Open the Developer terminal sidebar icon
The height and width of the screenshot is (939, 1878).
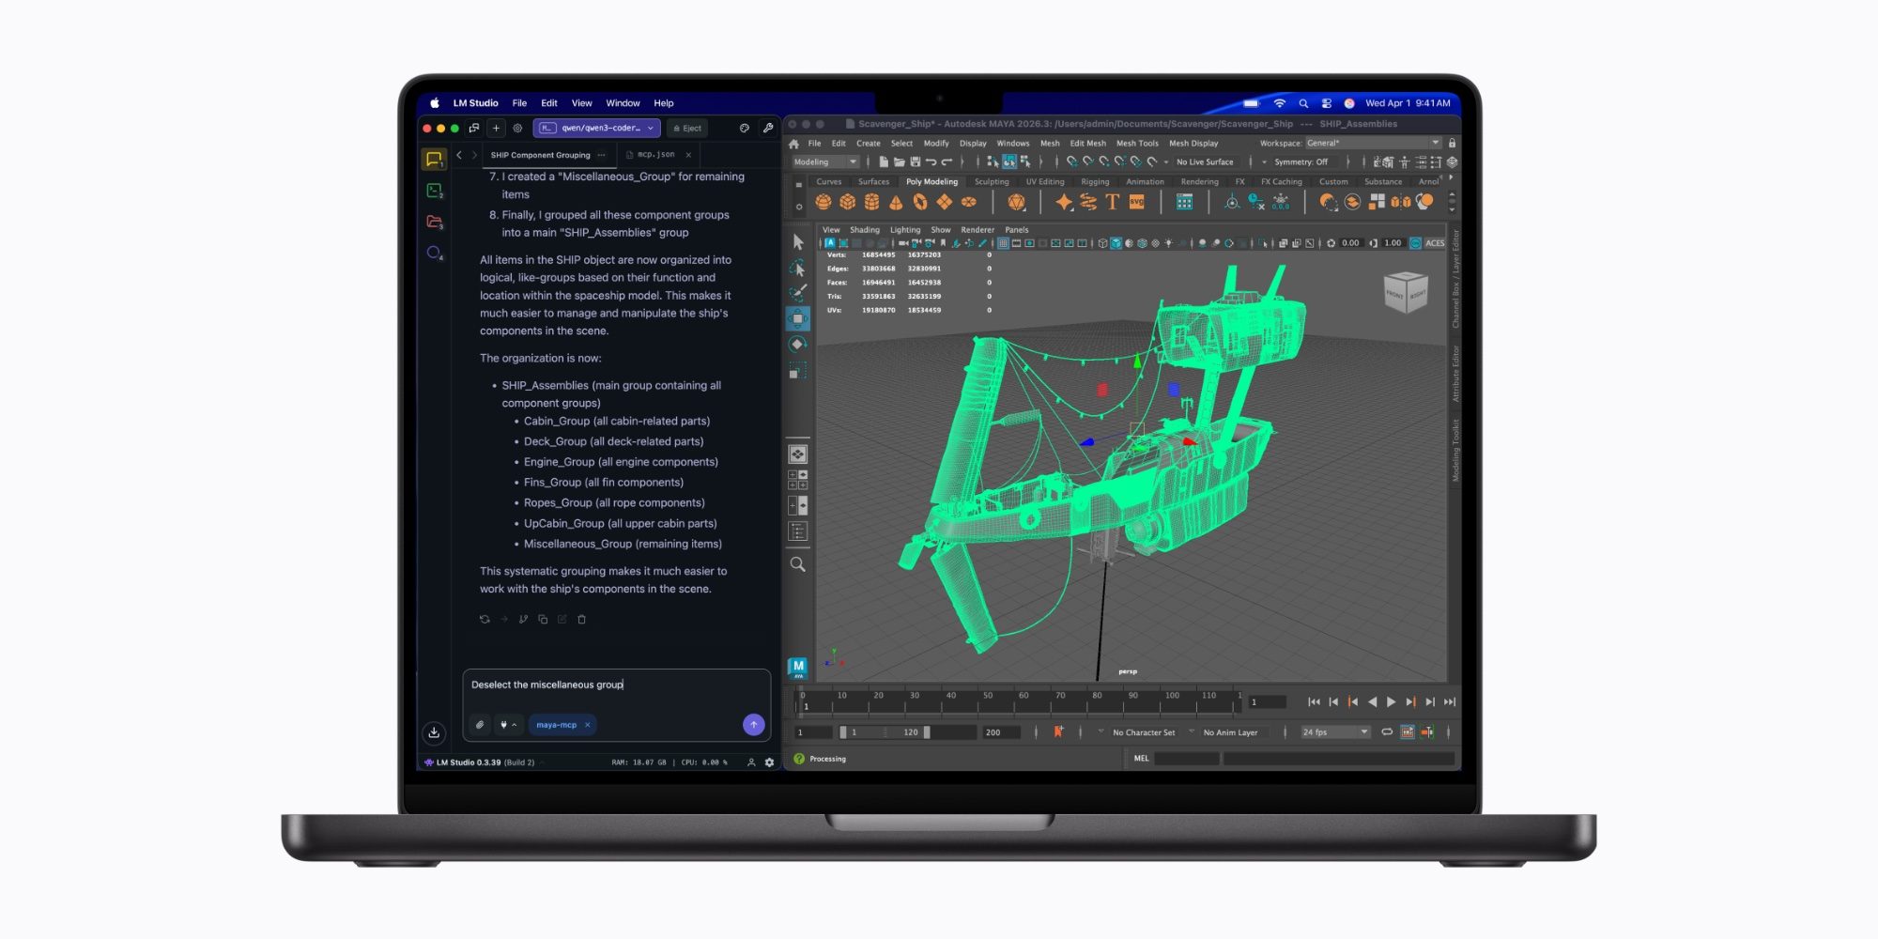[x=434, y=191]
